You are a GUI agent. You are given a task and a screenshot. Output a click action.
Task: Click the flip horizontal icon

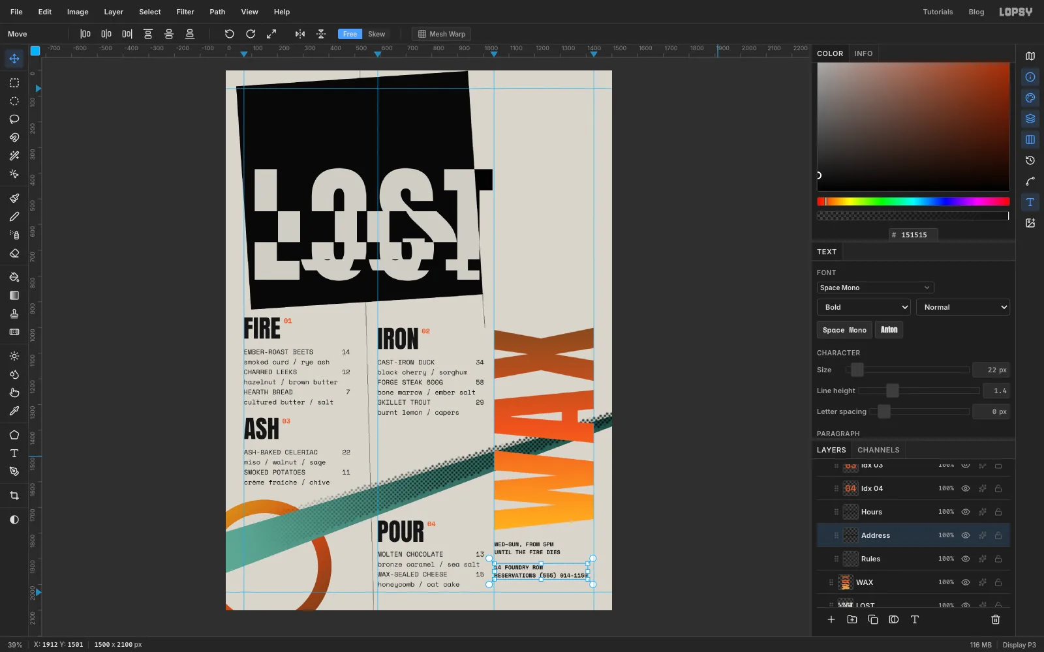click(x=299, y=34)
